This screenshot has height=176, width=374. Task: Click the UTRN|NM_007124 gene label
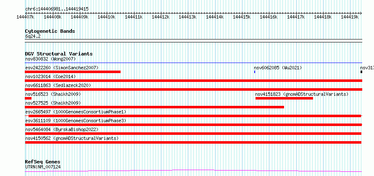43,167
